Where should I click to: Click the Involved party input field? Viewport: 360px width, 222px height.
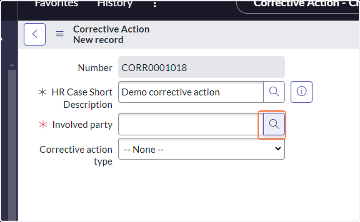click(191, 124)
